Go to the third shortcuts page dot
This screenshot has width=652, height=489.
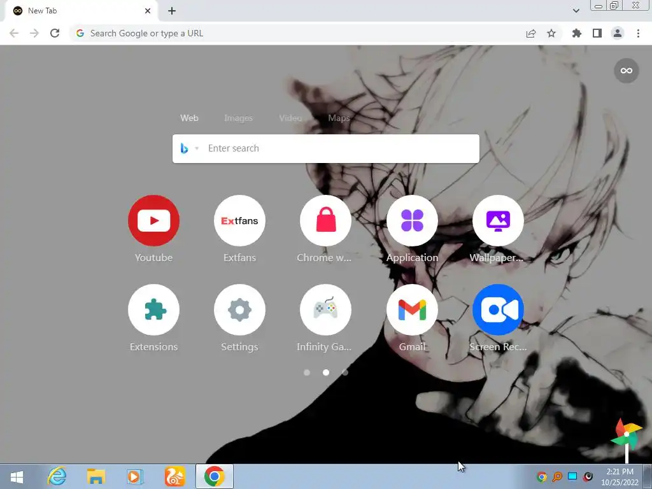click(x=345, y=372)
